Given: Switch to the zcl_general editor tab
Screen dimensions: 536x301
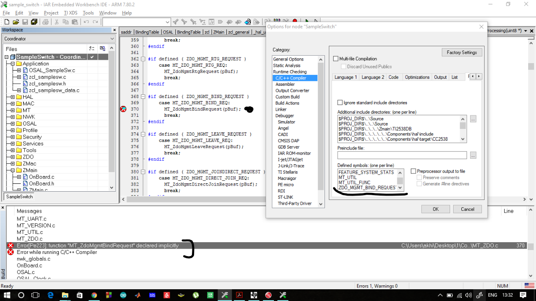Looking at the screenshot, I should [x=239, y=32].
